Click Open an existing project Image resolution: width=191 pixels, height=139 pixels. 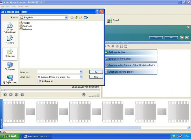pyautogui.click(x=131, y=72)
